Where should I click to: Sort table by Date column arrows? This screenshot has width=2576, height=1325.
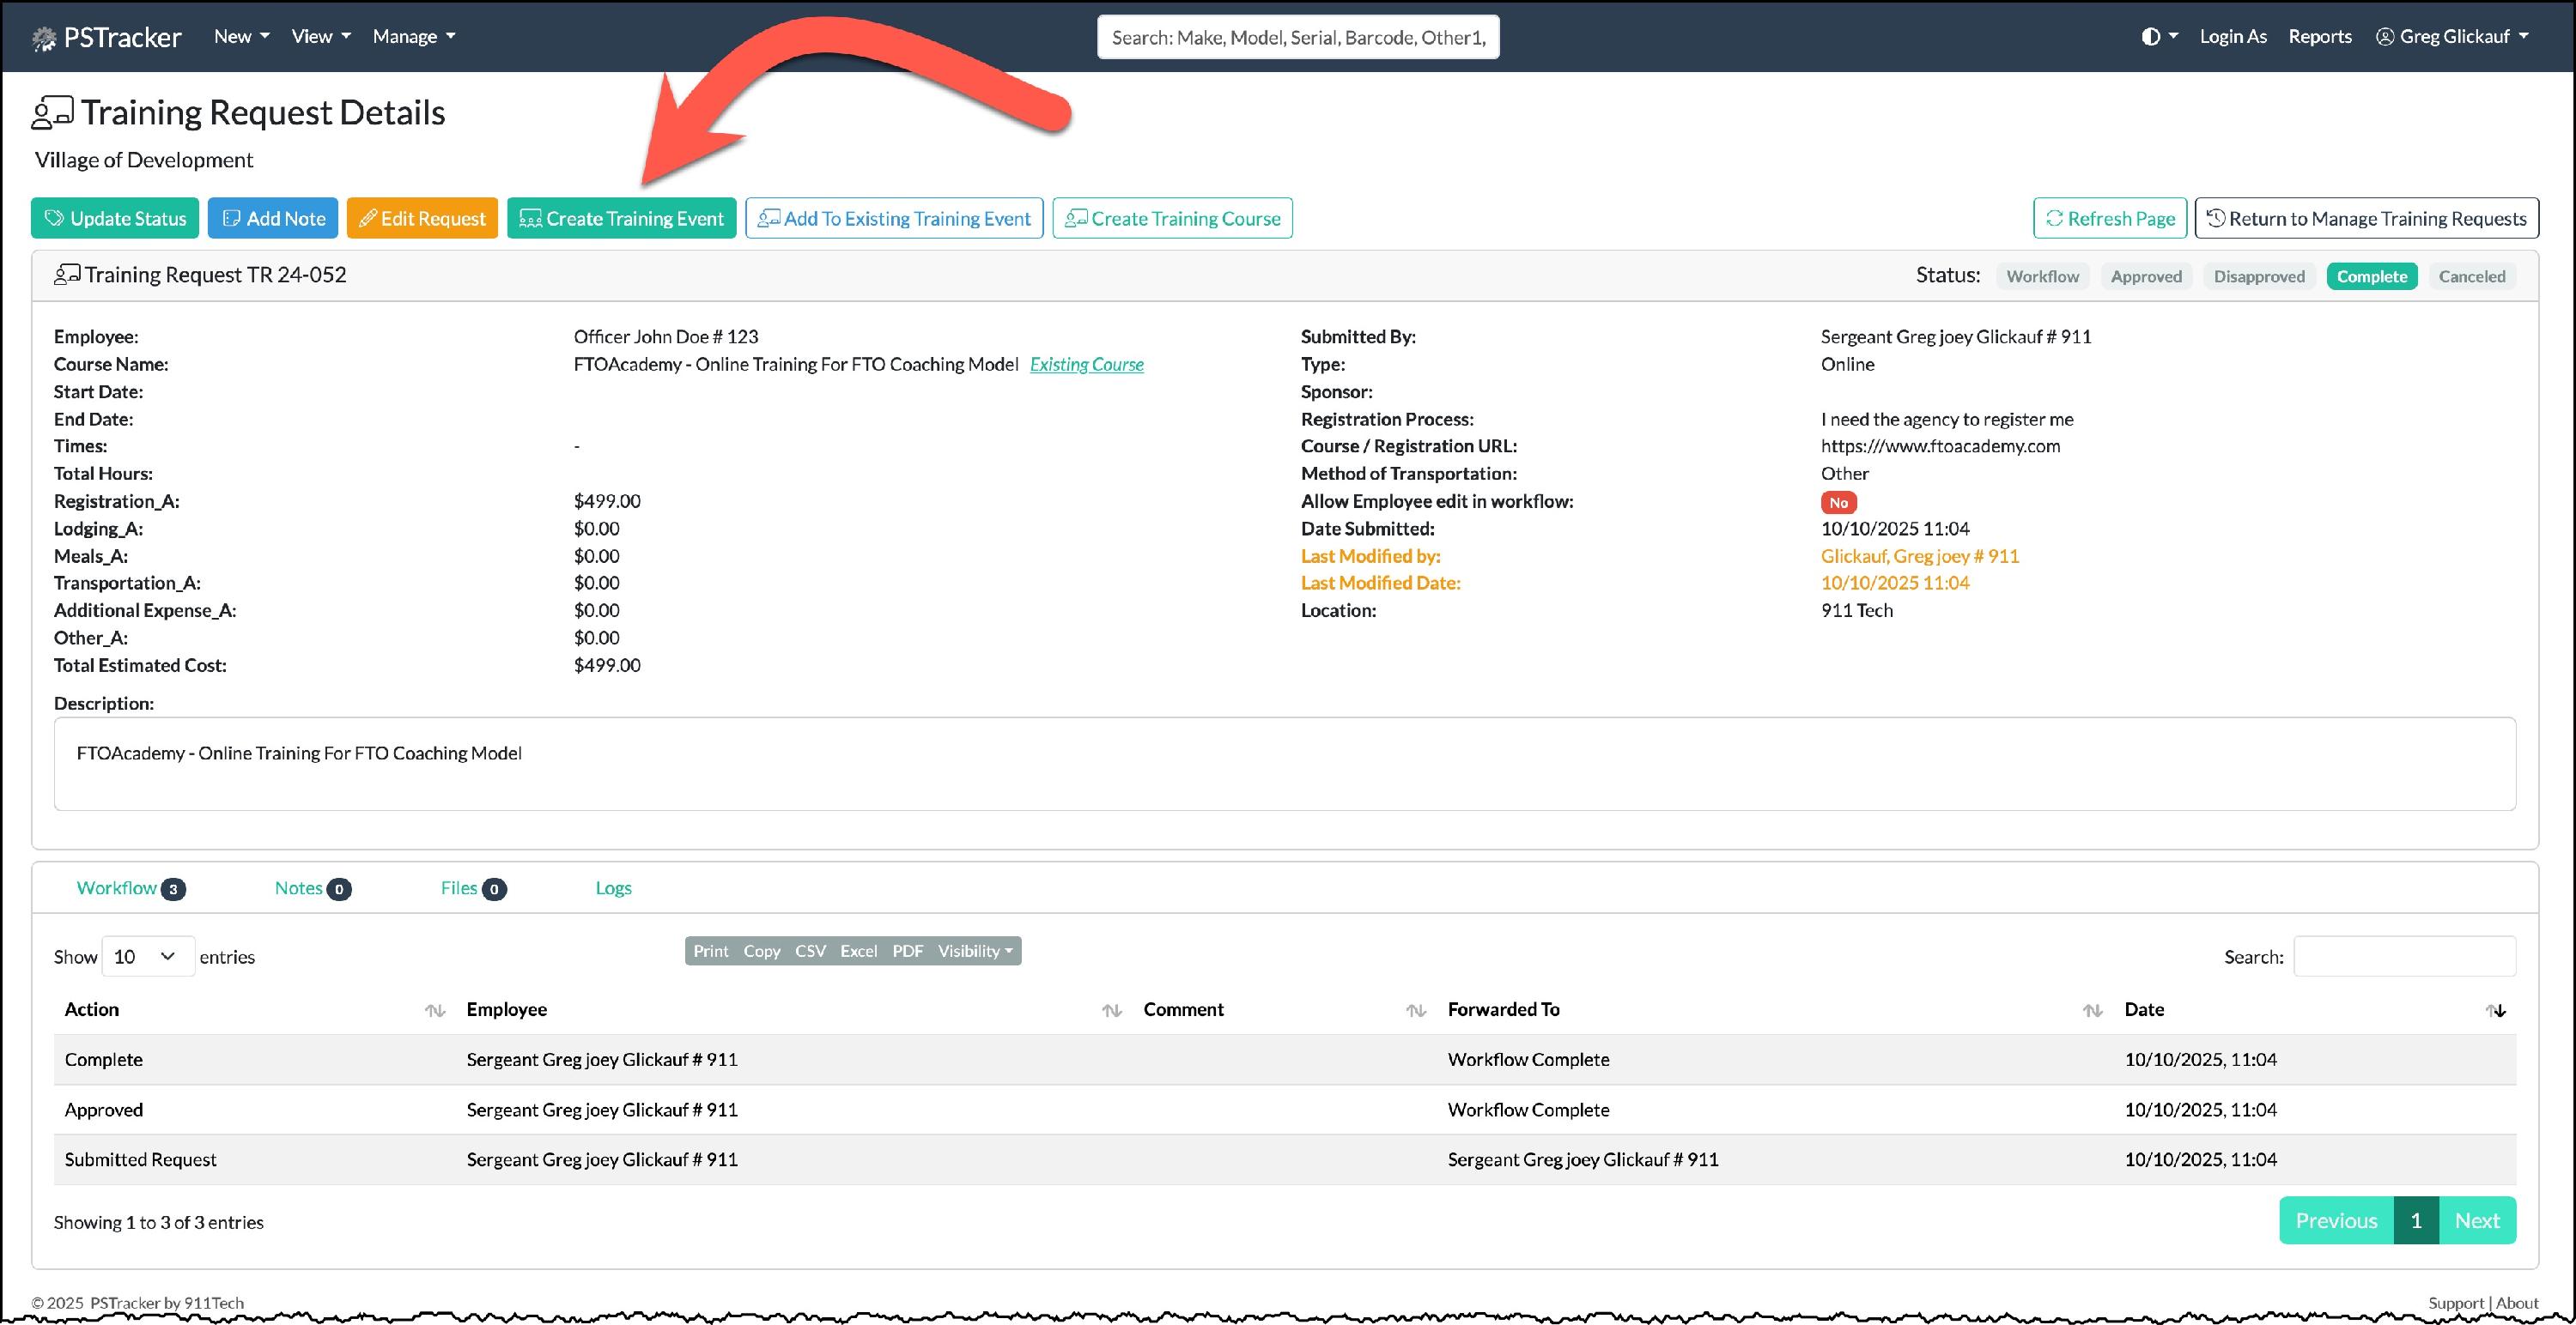(2496, 1010)
